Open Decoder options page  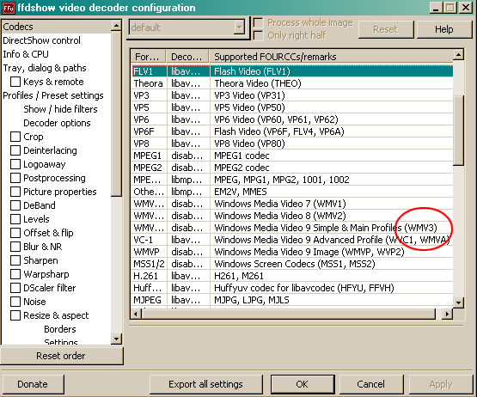58,123
